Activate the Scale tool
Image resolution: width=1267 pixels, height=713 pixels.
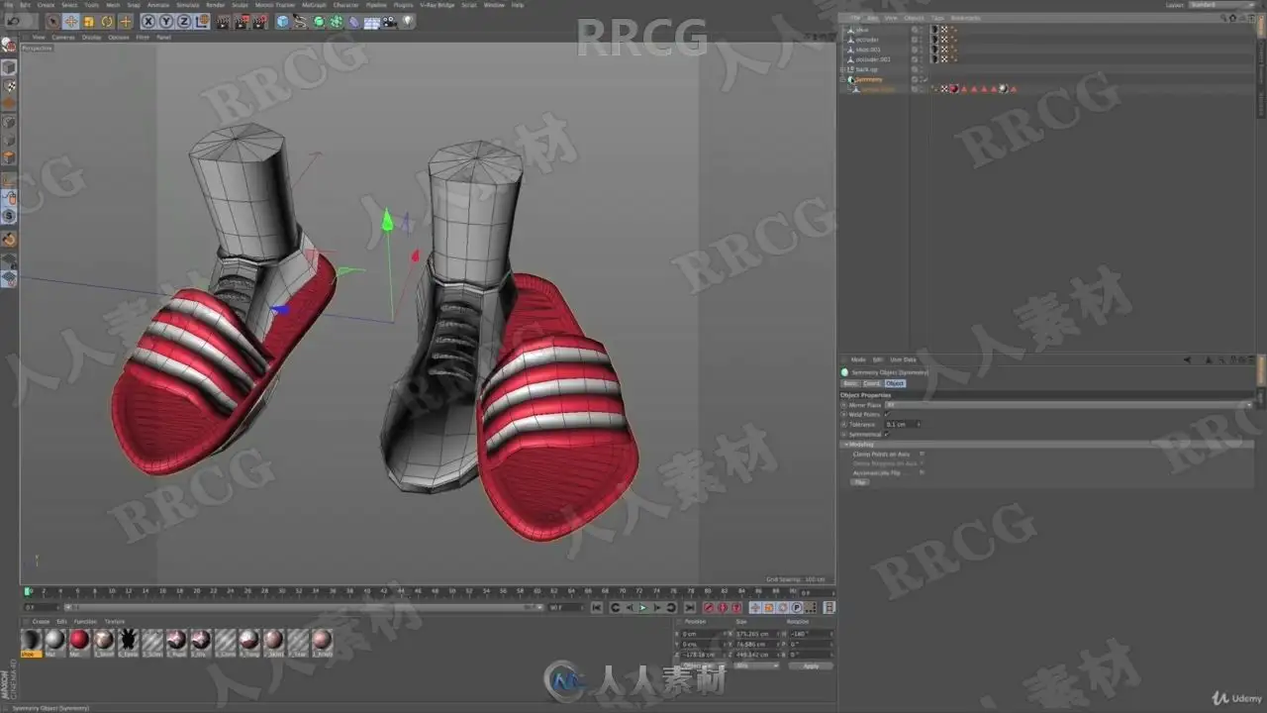89,22
